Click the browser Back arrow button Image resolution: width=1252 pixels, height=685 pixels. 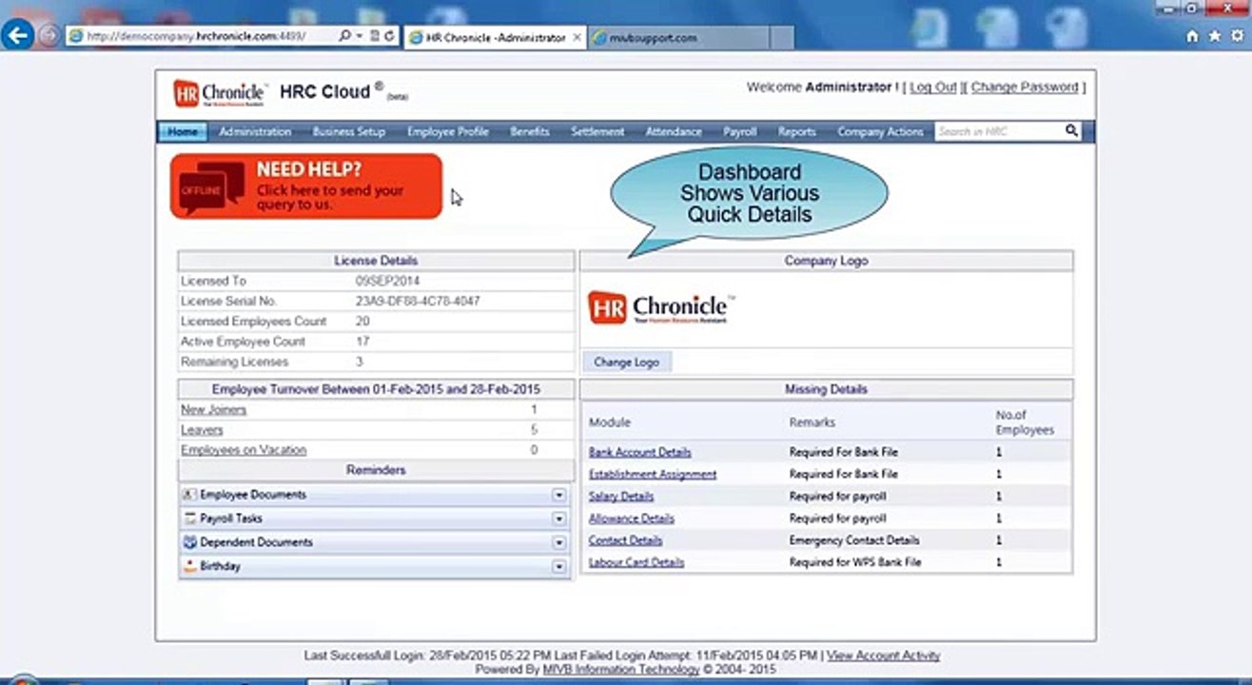pyautogui.click(x=18, y=36)
